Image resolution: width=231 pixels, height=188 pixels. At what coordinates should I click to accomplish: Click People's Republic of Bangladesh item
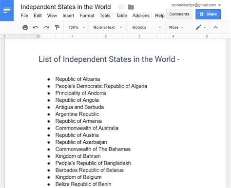click(93, 163)
